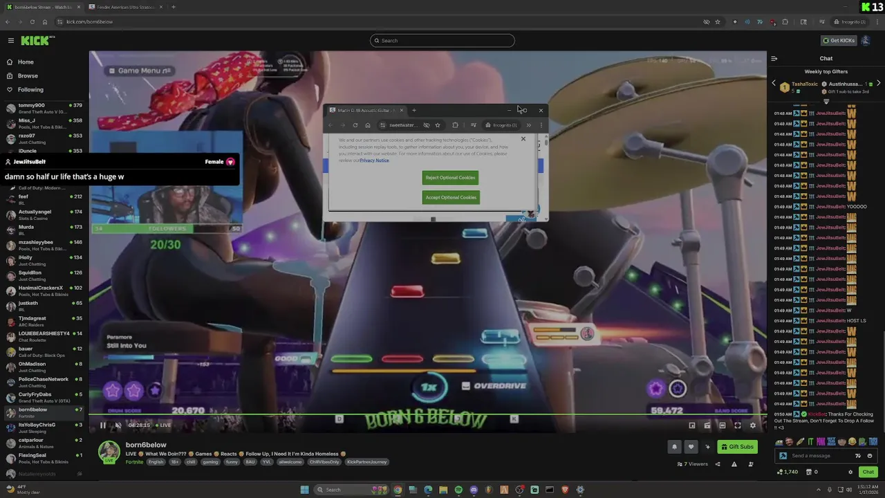Open player settings gear
Viewport: 885px width, 498px height.
(753, 425)
